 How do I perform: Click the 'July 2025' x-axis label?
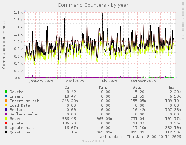109,81
